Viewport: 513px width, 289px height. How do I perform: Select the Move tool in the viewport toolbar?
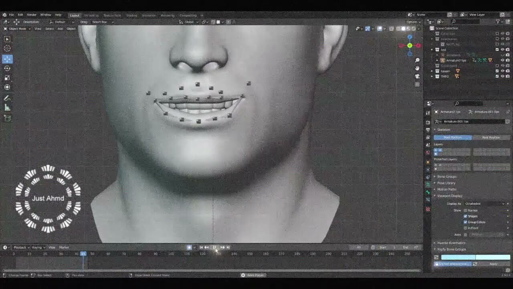[x=7, y=58]
